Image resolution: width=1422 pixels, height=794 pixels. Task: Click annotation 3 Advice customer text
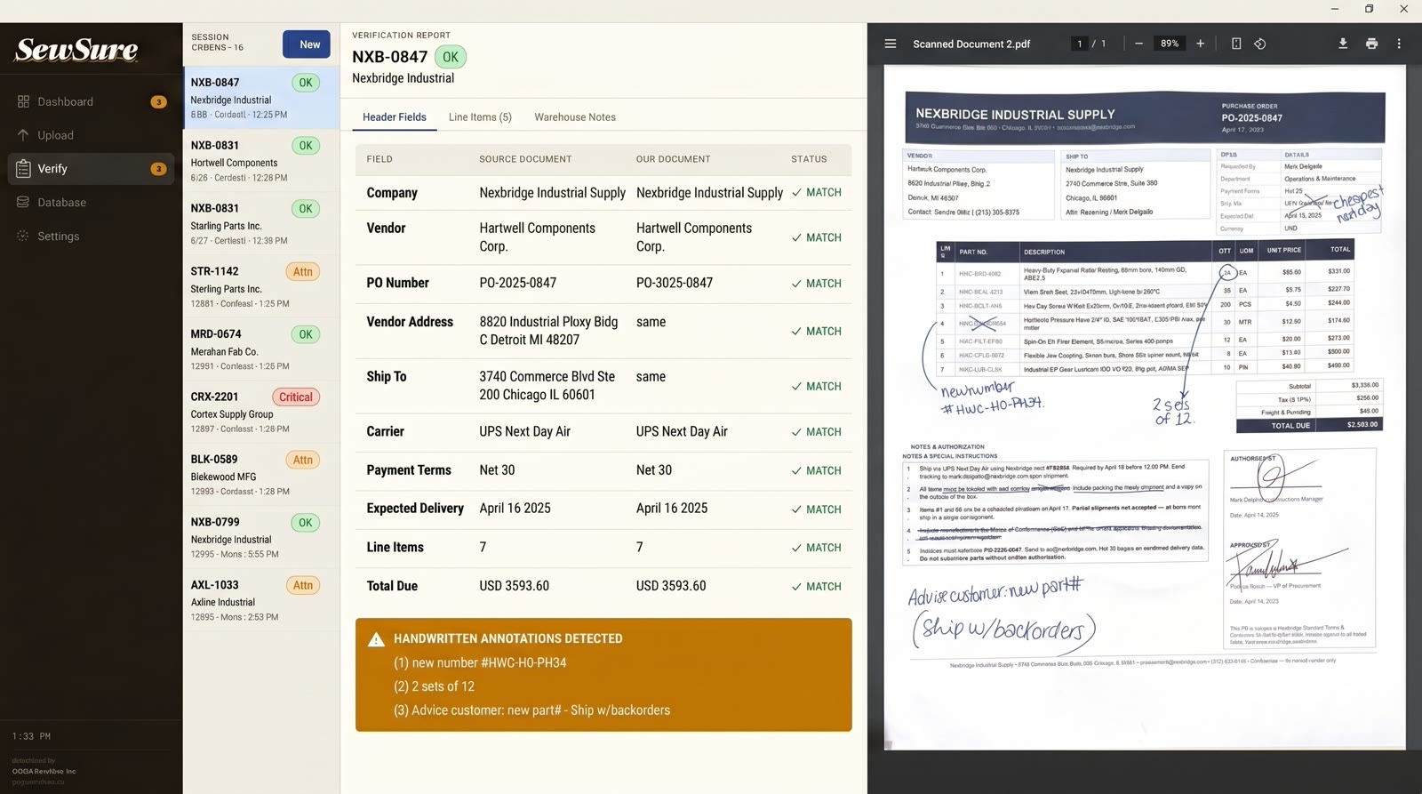coord(531,710)
